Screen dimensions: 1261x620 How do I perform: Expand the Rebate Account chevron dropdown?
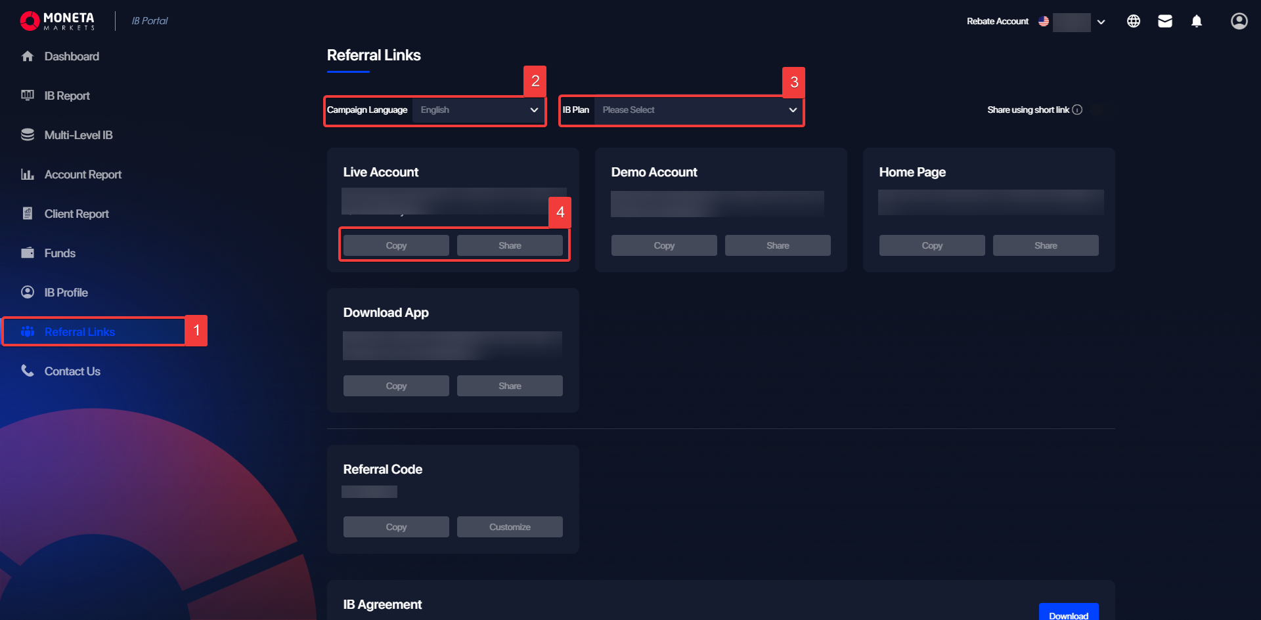(x=1101, y=22)
